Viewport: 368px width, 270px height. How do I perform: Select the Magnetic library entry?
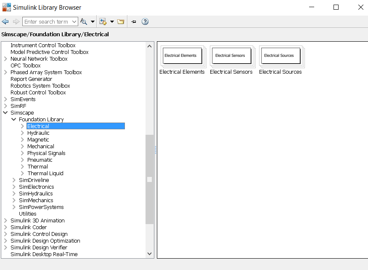point(38,139)
